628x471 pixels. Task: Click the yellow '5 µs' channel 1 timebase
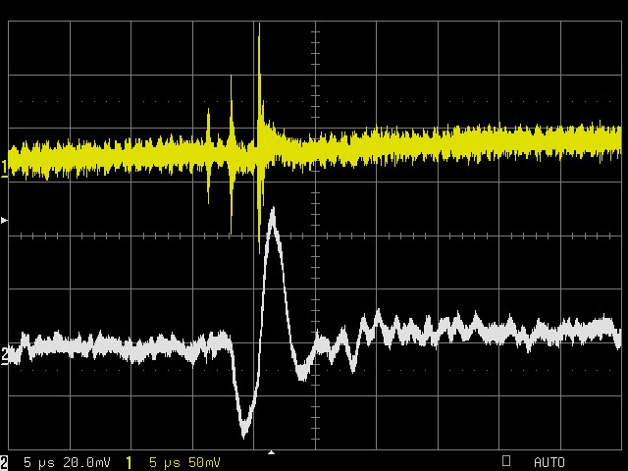point(165,462)
